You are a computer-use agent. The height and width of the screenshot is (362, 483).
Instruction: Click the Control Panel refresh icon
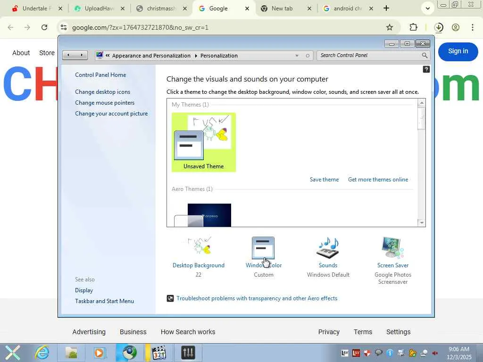coord(308,56)
